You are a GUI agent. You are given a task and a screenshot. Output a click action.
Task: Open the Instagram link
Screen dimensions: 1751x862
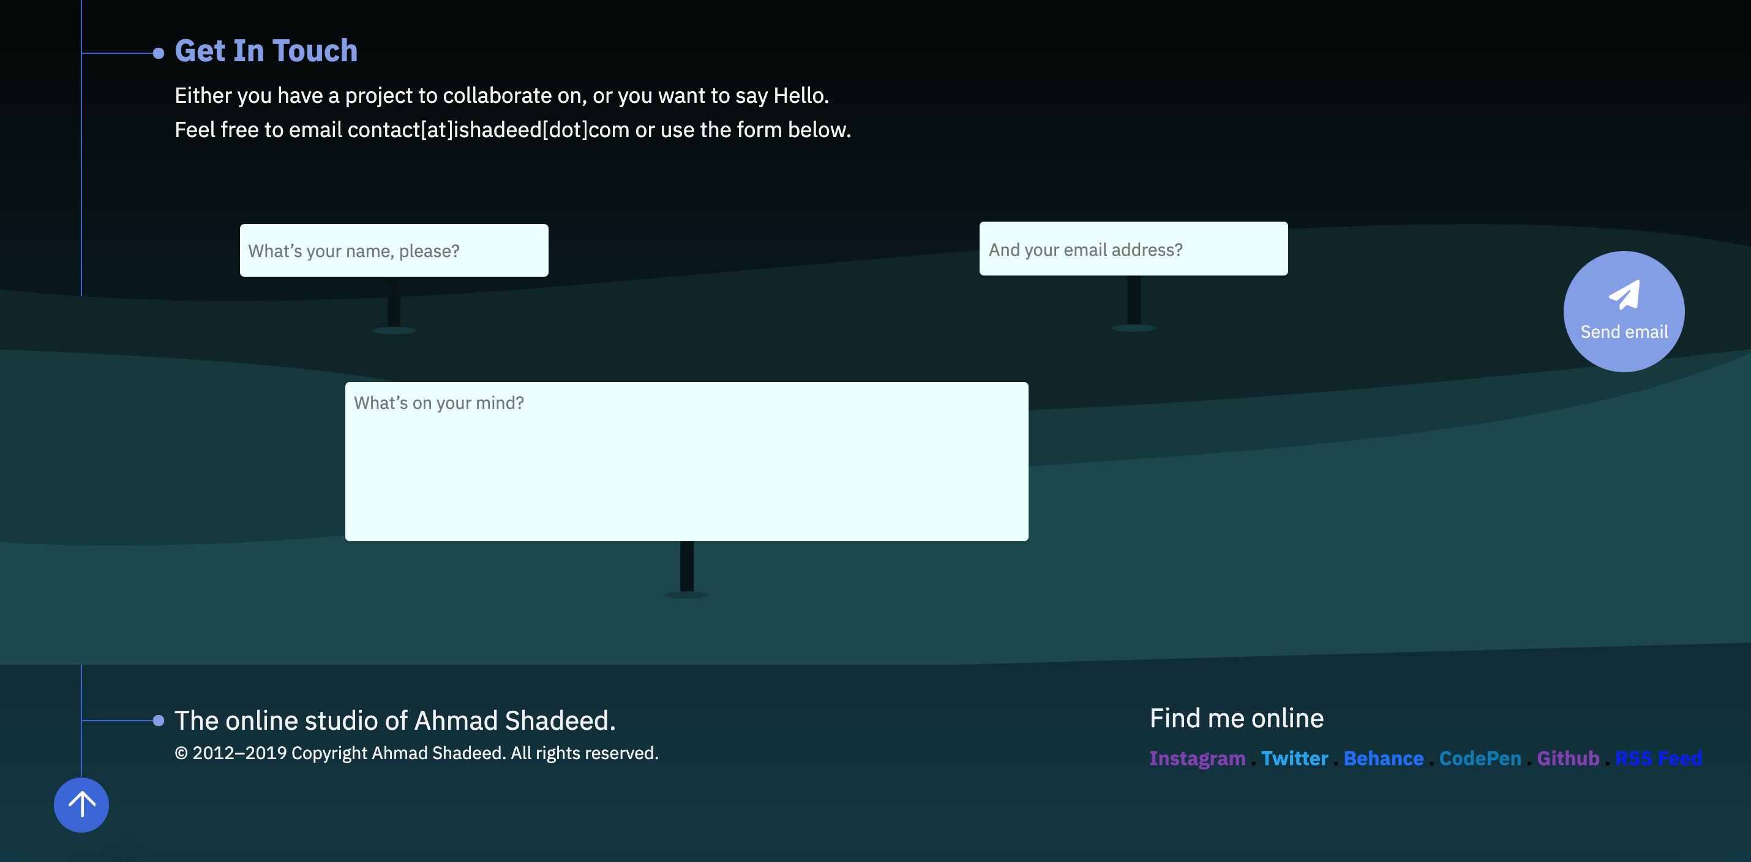pos(1197,758)
